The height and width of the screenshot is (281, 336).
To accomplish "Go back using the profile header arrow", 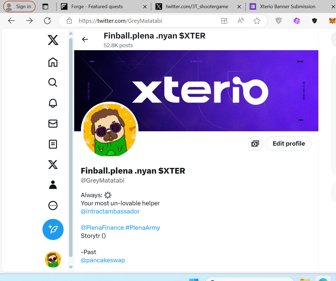I will [85, 39].
